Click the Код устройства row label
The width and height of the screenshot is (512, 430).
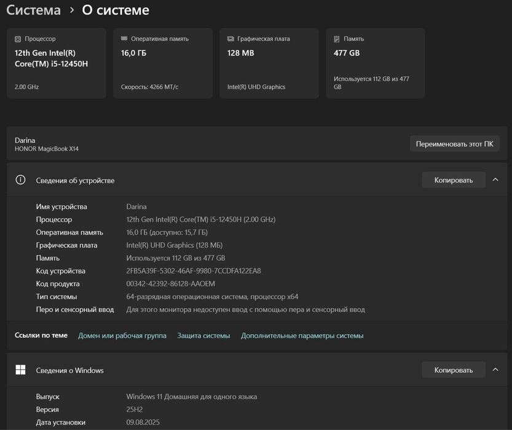click(x=61, y=271)
